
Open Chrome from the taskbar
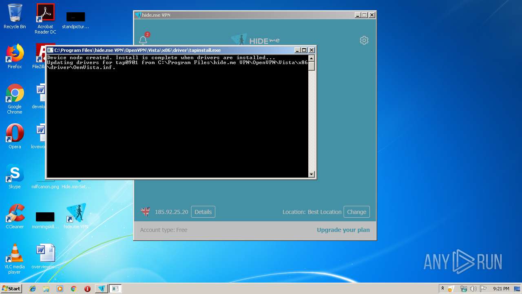[74, 289]
